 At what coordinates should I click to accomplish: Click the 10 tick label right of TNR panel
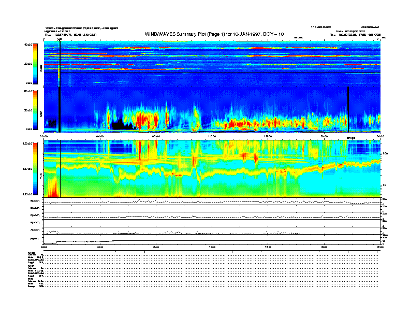pos(384,185)
